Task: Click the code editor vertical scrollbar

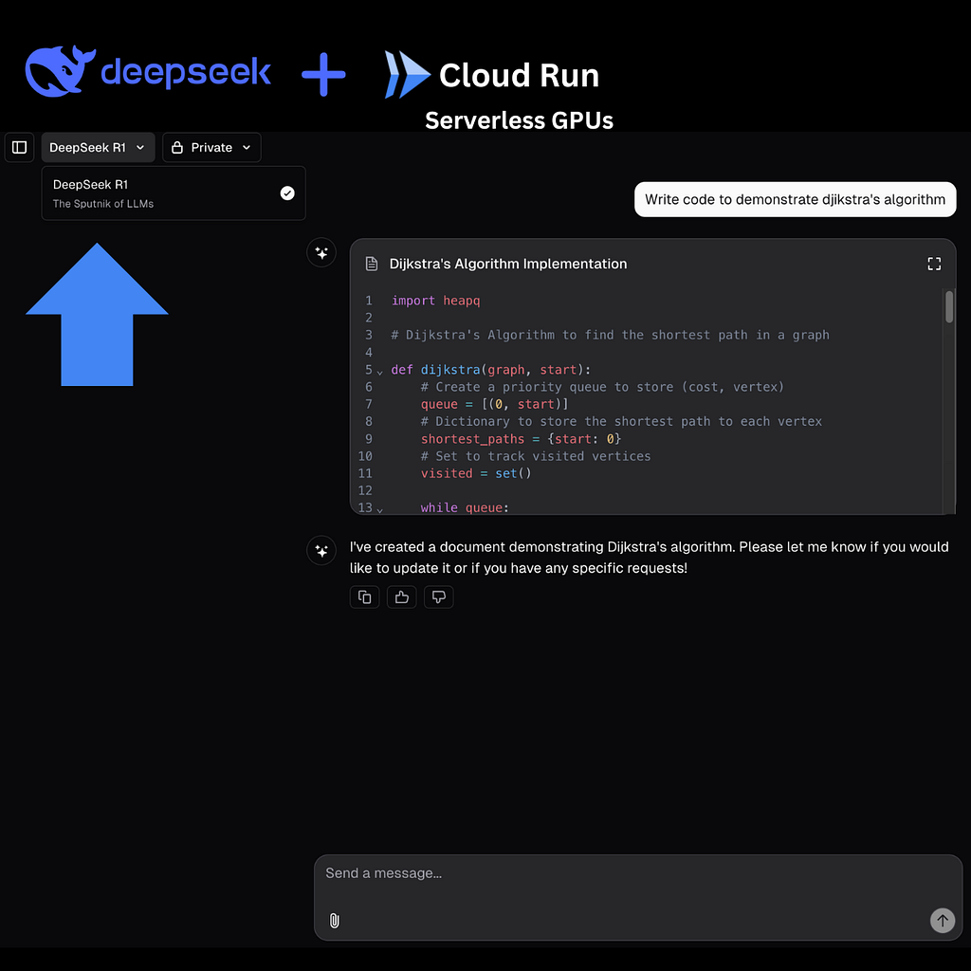Action: (x=948, y=307)
